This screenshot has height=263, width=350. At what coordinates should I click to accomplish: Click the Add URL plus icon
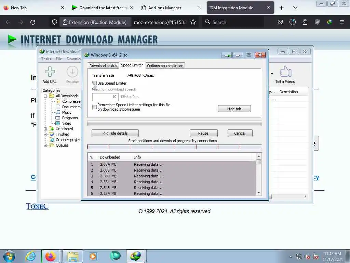click(x=50, y=72)
